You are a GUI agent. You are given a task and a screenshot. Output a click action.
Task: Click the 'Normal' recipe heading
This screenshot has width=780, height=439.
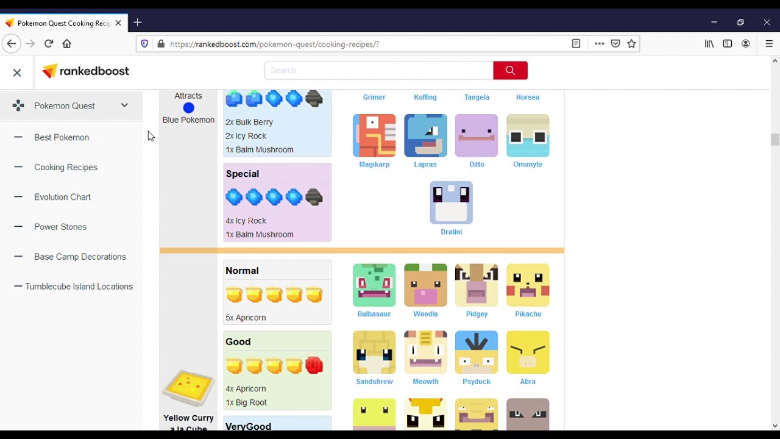(242, 271)
